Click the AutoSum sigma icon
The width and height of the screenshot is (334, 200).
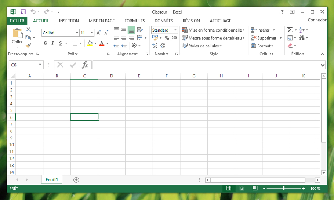[290, 30]
